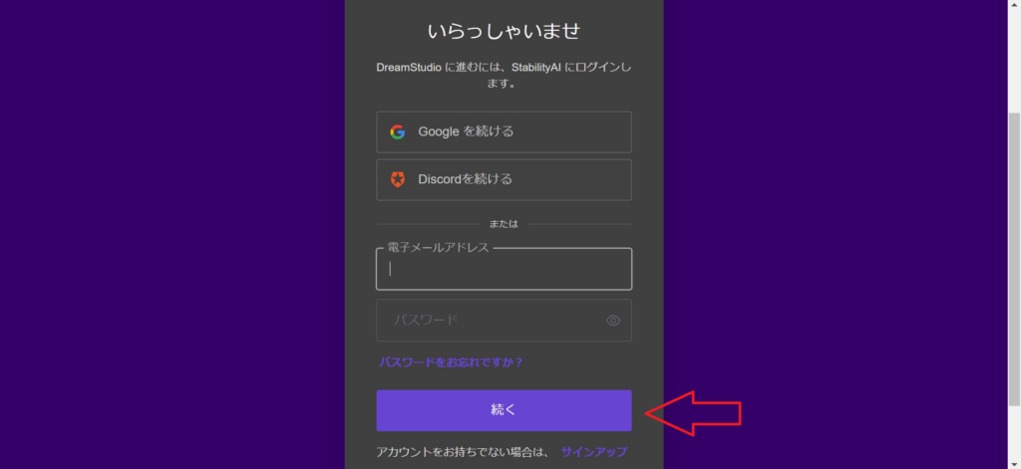Click the scrollbar up arrow
Viewport: 1021px width, 469px height.
[1013, 6]
